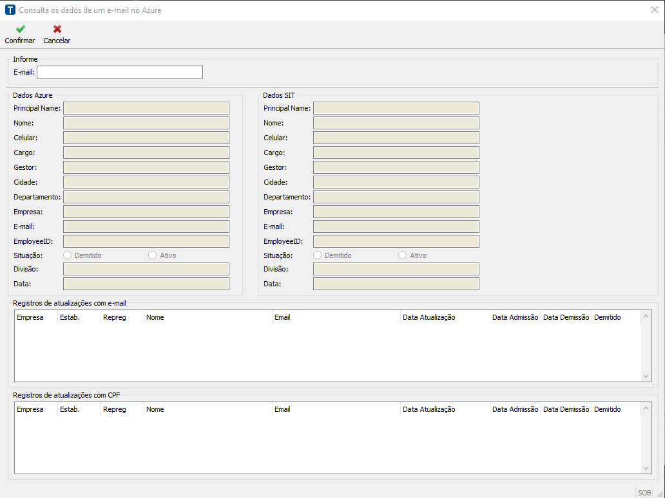Click the blue T application icon in title bar

click(10, 10)
